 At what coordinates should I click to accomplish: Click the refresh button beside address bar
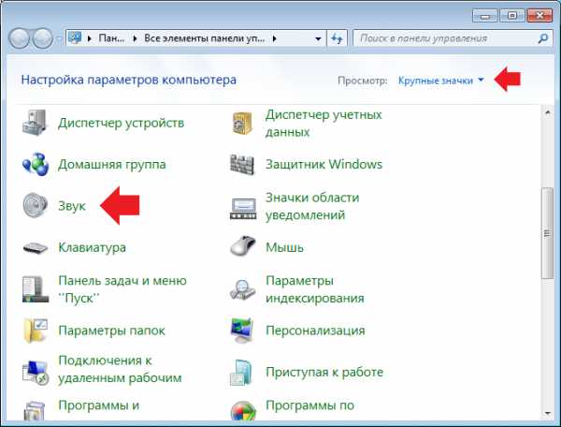[x=337, y=38]
